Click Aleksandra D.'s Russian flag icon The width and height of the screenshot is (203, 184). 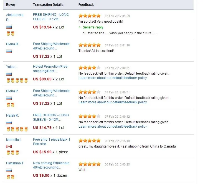click(9, 27)
